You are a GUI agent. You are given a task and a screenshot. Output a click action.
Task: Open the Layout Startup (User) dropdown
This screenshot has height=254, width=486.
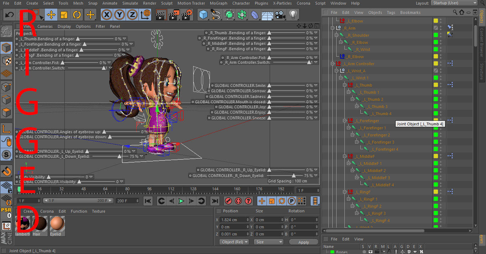454,3
